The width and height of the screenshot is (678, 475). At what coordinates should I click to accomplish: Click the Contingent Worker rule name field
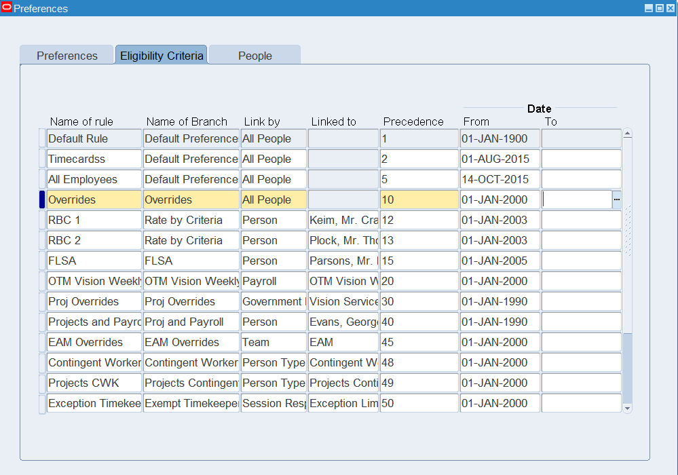pyautogui.click(x=94, y=362)
